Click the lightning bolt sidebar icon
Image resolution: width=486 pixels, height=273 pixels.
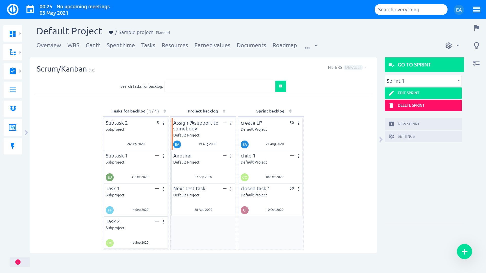[13, 146]
